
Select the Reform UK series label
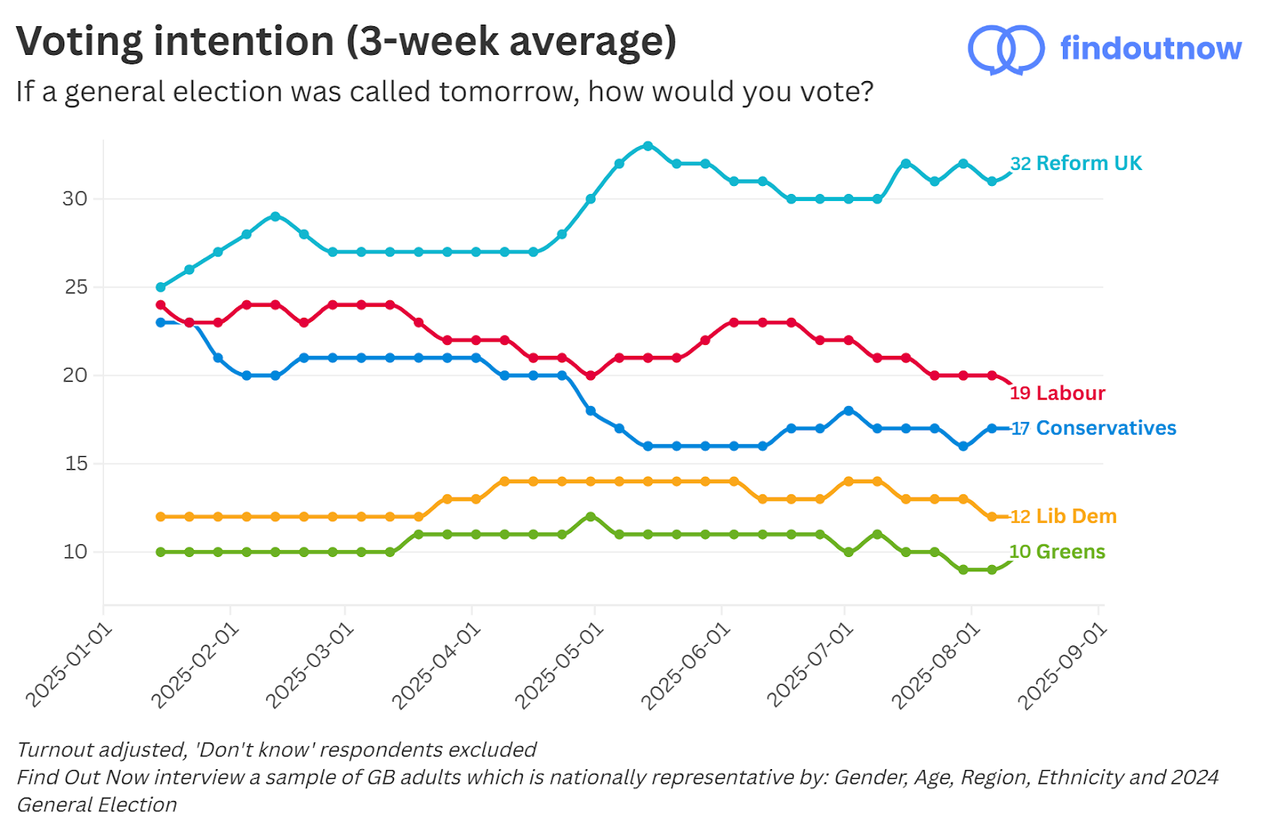tap(1076, 163)
